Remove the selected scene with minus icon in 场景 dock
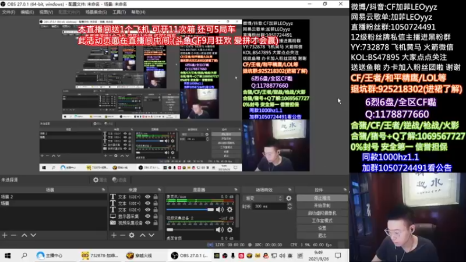This screenshot has width=466, height=262. click(x=13, y=235)
